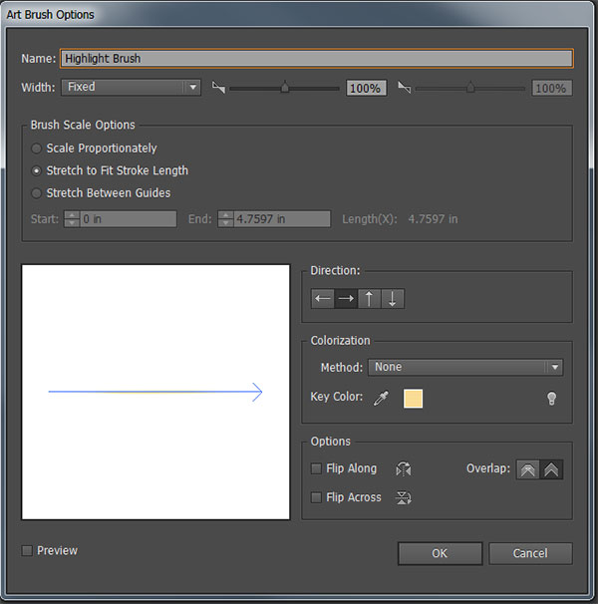Click the OK button

pos(440,553)
